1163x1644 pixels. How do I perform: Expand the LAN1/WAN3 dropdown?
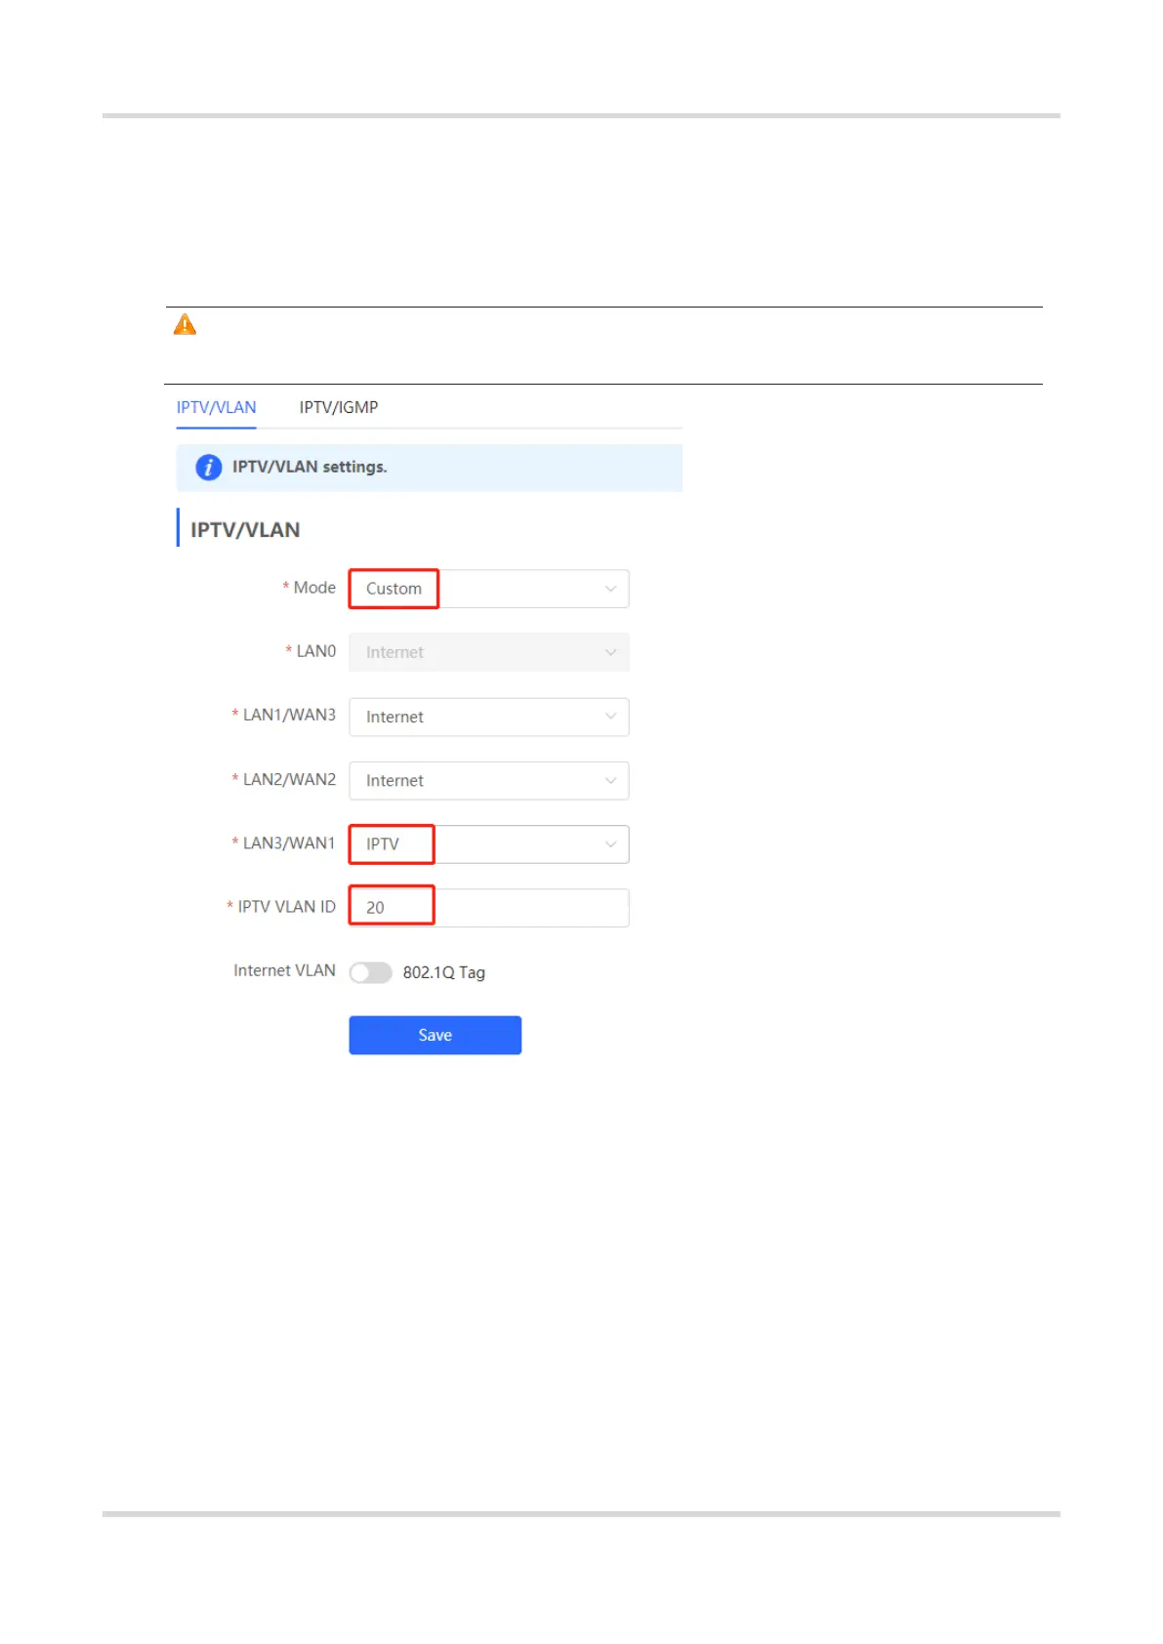(488, 717)
